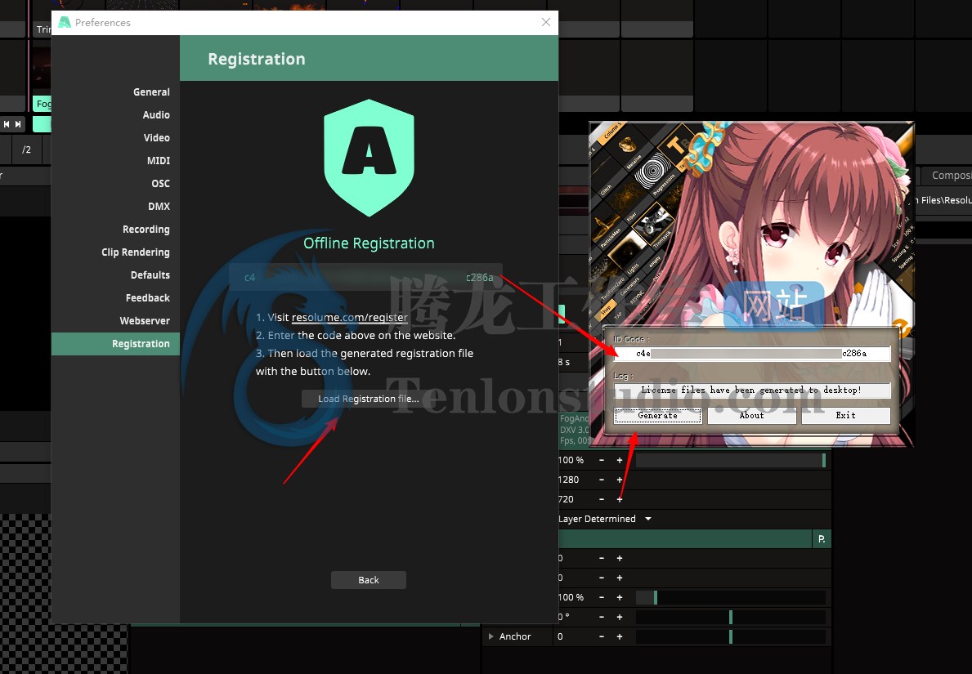Switch to the MIDI preferences page
Viewport: 972px width, 674px height.
coord(158,160)
